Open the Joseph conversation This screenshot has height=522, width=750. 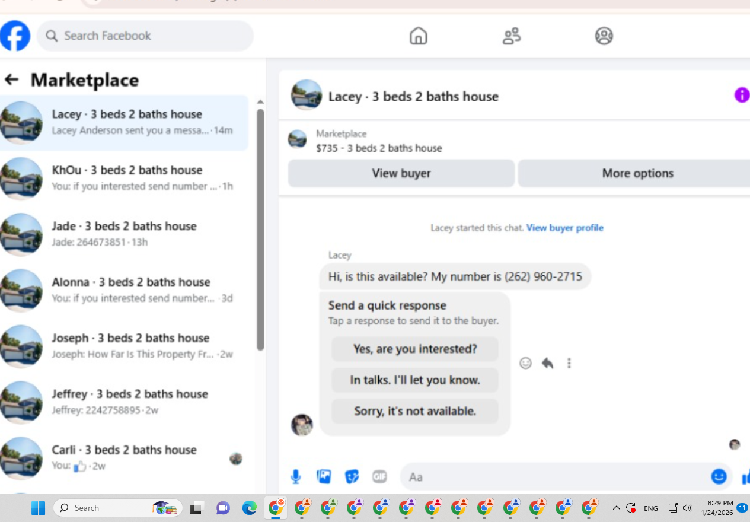tap(125, 346)
